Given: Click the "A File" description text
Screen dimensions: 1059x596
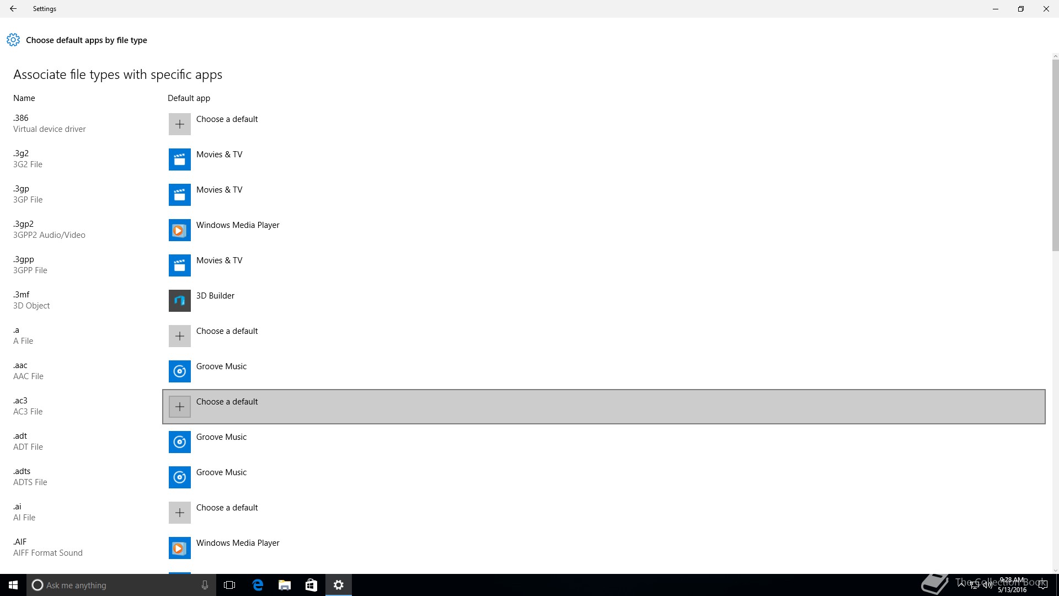Looking at the screenshot, I should pyautogui.click(x=23, y=341).
